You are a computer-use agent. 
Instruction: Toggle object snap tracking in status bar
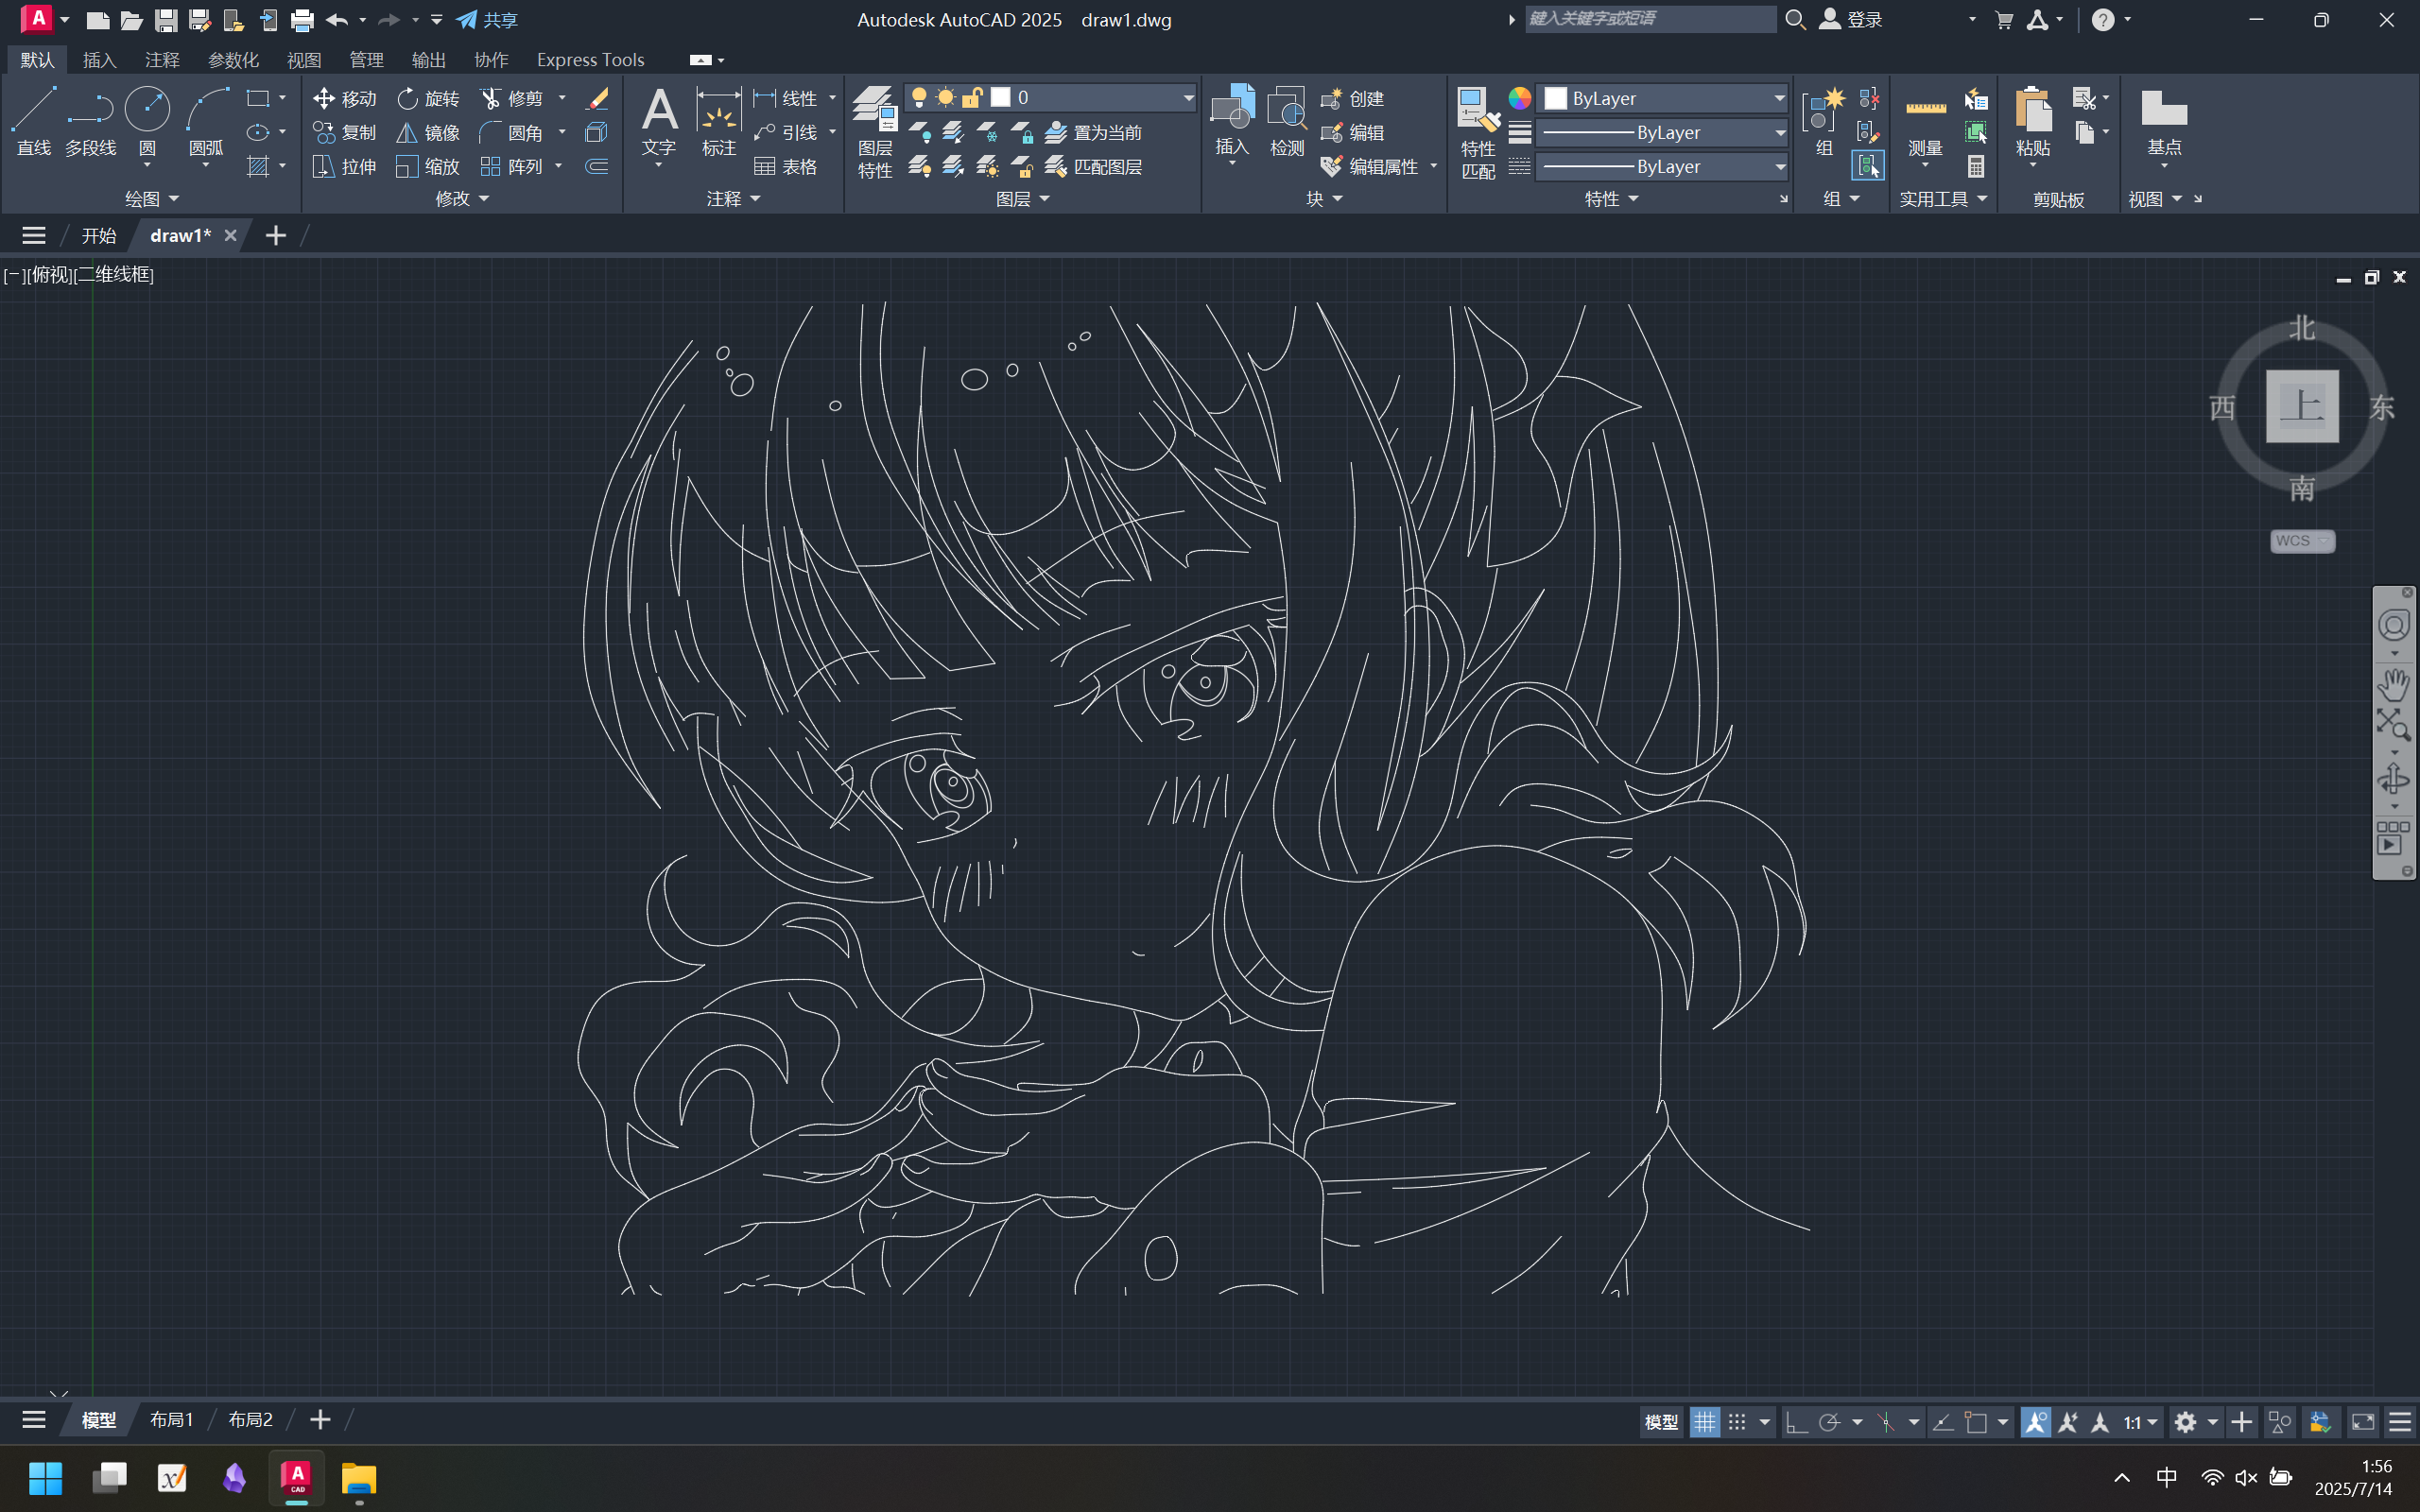1943,1422
